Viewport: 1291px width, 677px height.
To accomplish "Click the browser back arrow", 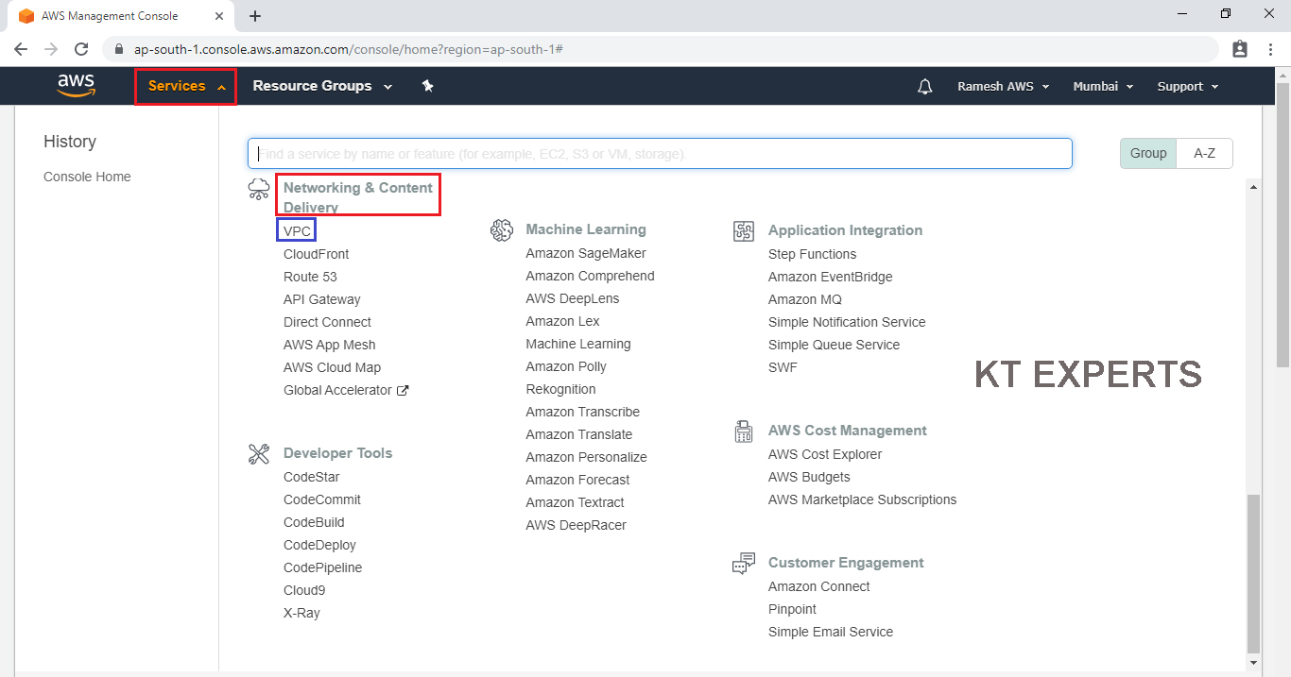I will [x=21, y=49].
